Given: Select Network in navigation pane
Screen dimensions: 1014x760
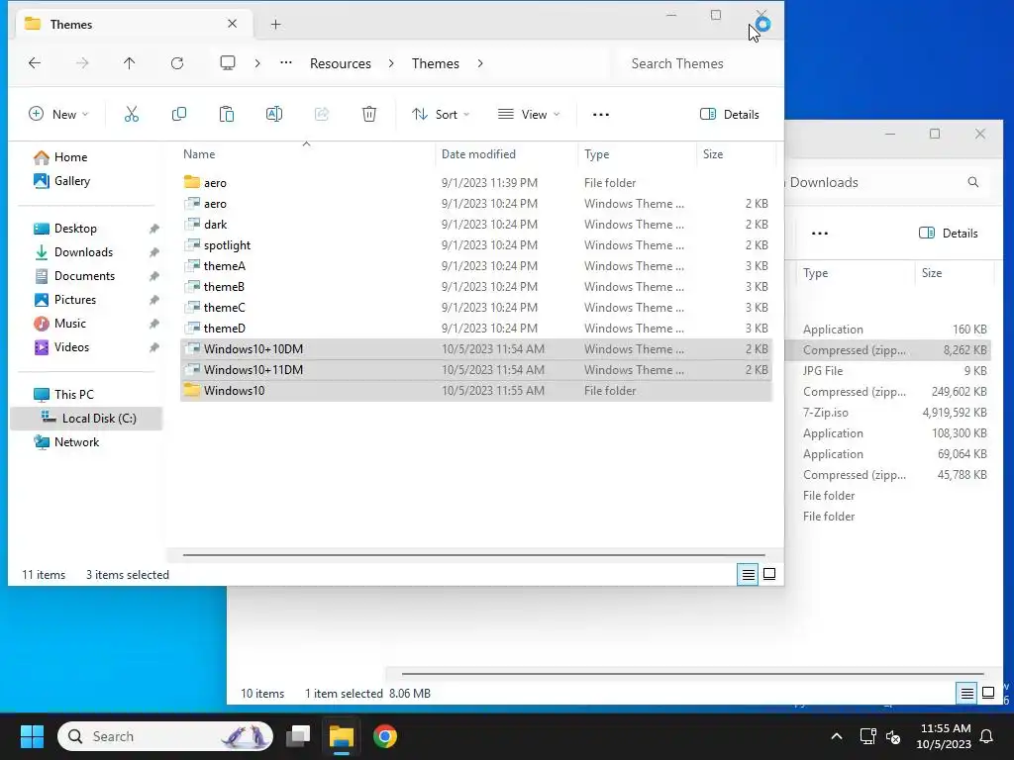Looking at the screenshot, I should [x=76, y=442].
